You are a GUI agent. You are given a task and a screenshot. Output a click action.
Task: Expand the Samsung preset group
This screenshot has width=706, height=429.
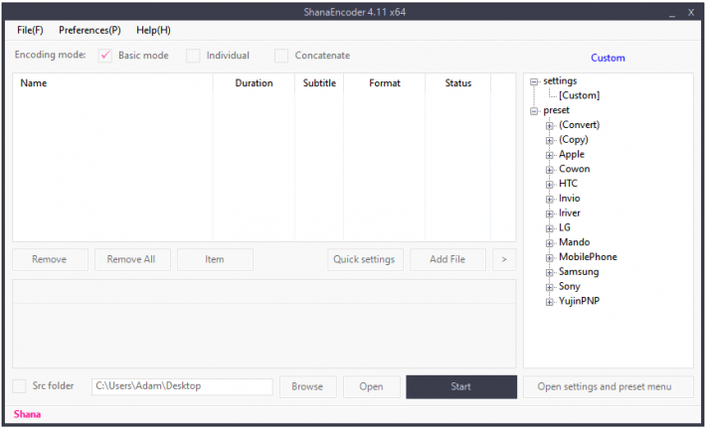click(549, 272)
